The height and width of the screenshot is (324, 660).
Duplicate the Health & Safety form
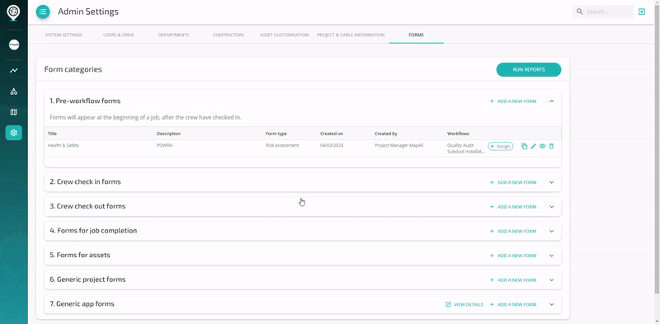pyautogui.click(x=524, y=147)
